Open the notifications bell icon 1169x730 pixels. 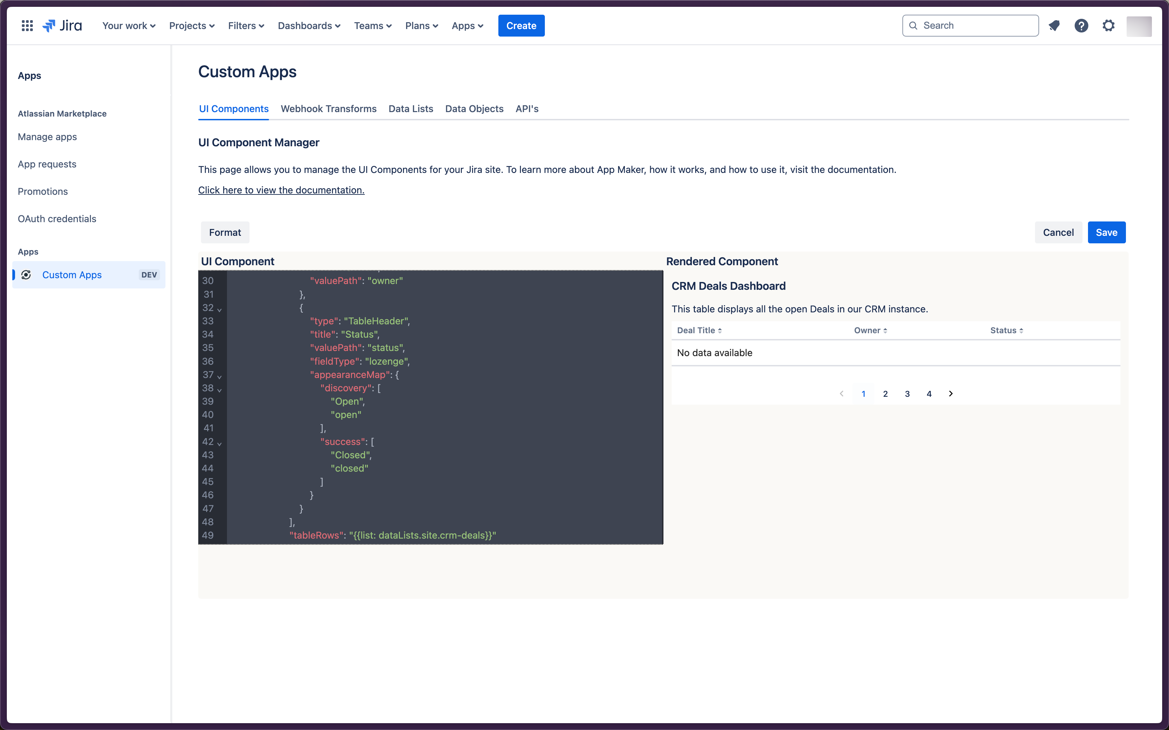pos(1054,25)
